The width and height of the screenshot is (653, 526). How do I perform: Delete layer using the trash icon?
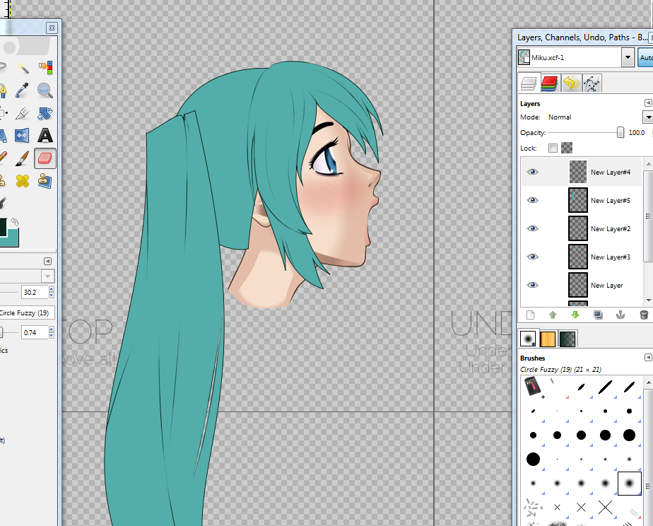pyautogui.click(x=643, y=315)
